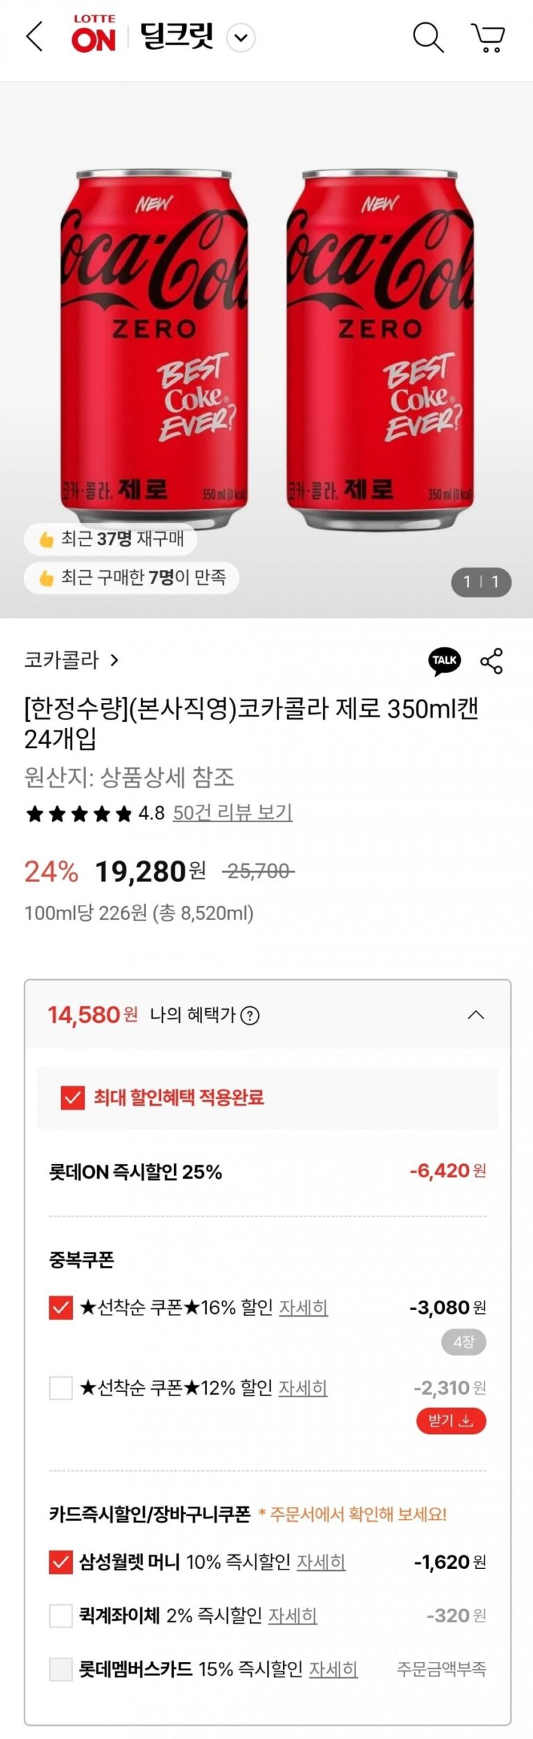Uncheck the 16% first-come coupon checkbox

coord(61,1308)
